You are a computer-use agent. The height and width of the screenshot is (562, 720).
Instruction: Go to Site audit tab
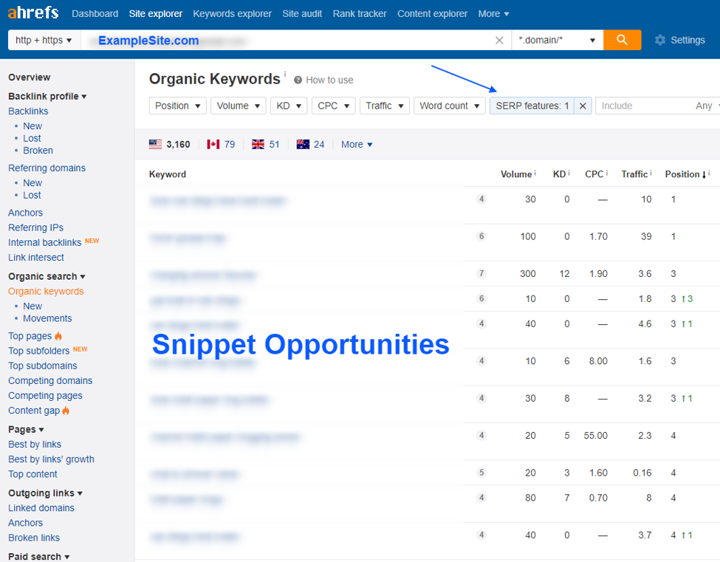[x=302, y=13]
